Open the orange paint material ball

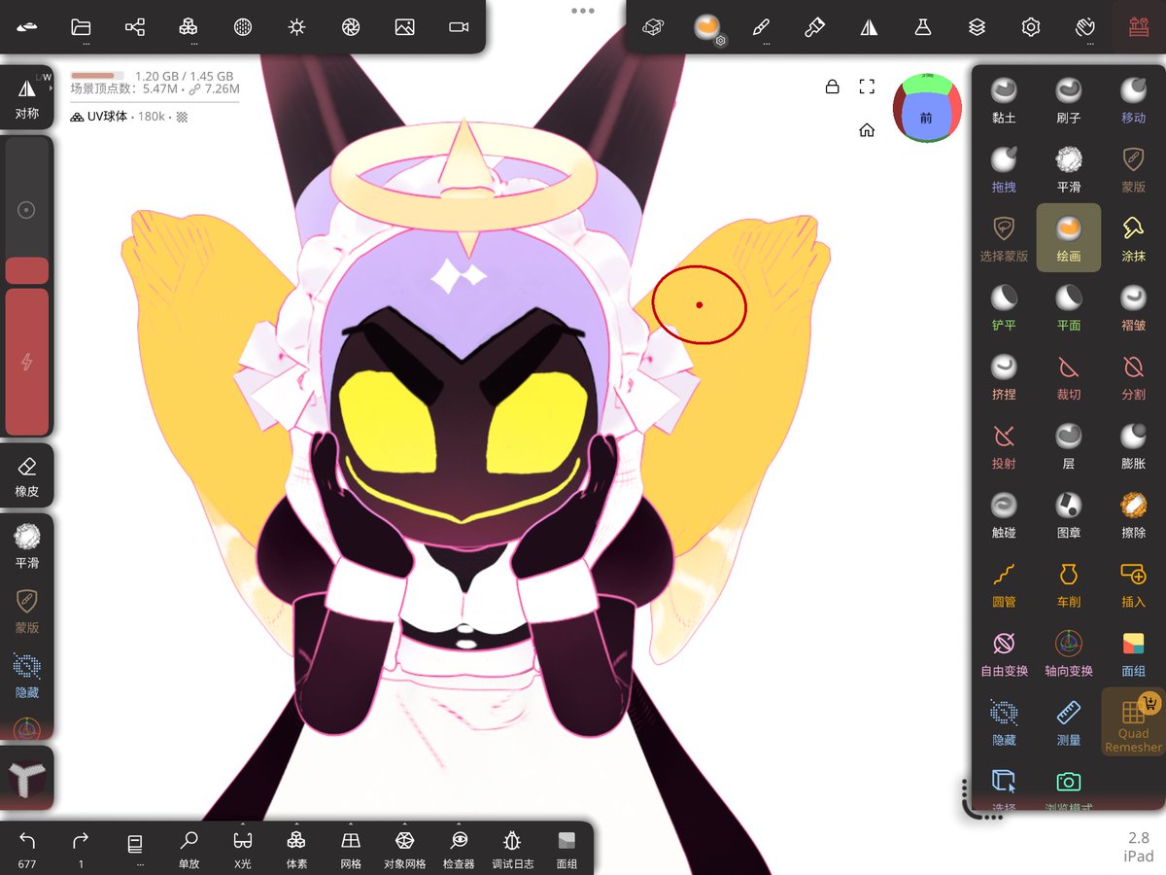(x=706, y=27)
